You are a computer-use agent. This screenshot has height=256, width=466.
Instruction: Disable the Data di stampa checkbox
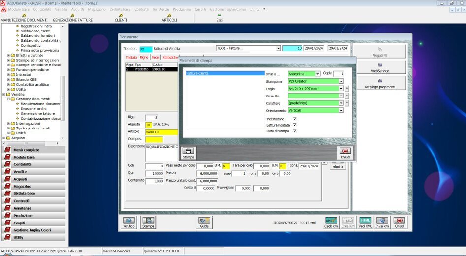pyautogui.click(x=294, y=131)
